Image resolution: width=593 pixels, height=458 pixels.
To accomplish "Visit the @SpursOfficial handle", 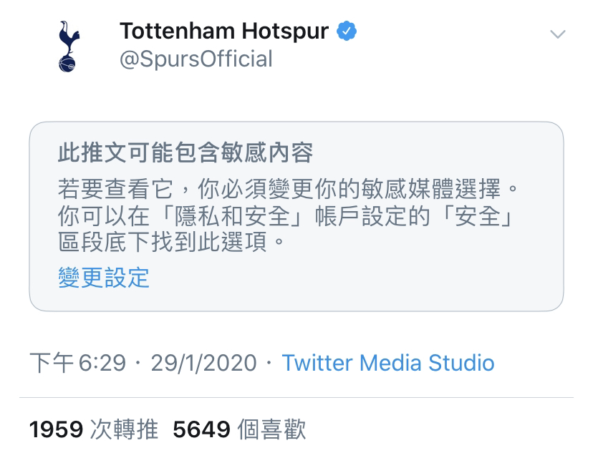I will (196, 59).
